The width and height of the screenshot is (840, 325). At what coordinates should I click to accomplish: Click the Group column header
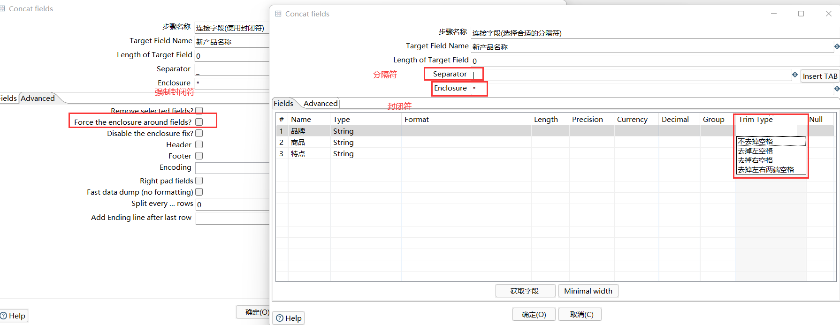click(x=718, y=119)
